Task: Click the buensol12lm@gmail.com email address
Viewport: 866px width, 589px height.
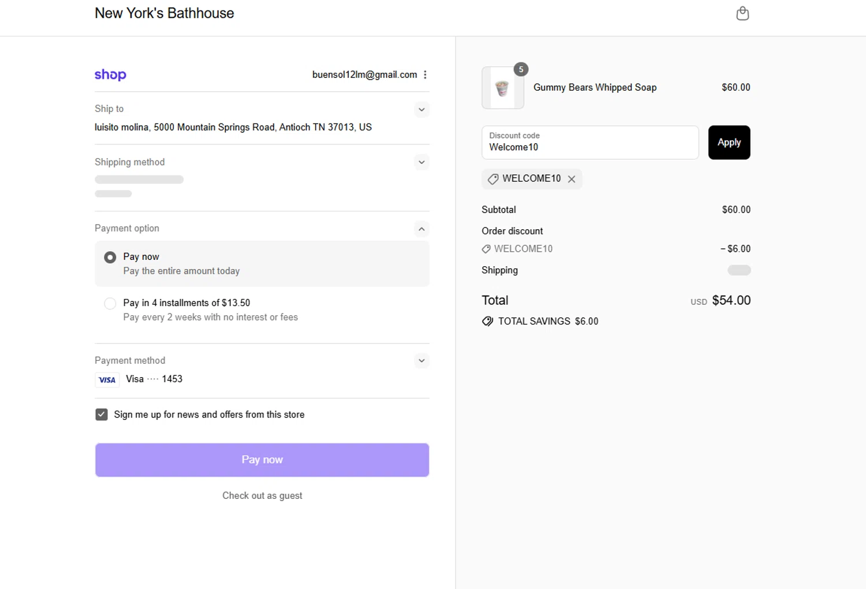Action: pos(365,74)
